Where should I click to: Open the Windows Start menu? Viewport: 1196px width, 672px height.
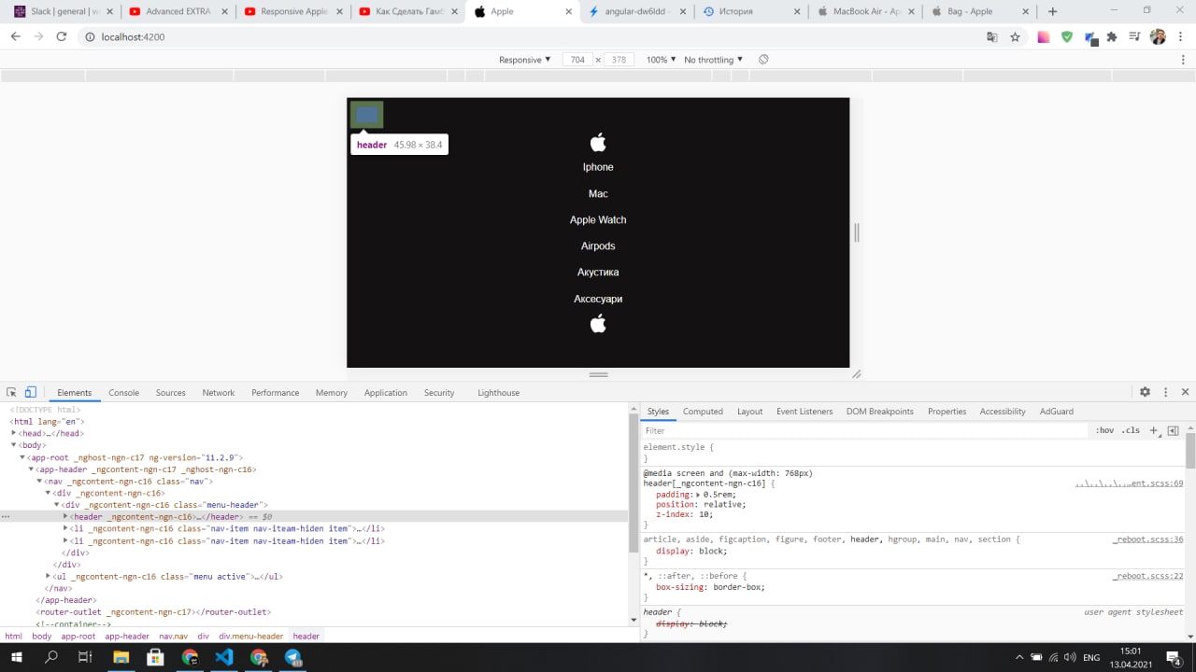(x=16, y=657)
